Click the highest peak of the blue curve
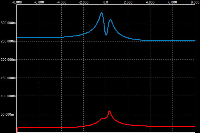200x133 pixels. [x=101, y=13]
